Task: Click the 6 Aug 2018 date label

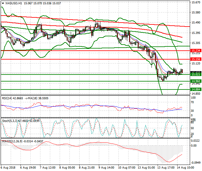Action: (x=7, y=168)
